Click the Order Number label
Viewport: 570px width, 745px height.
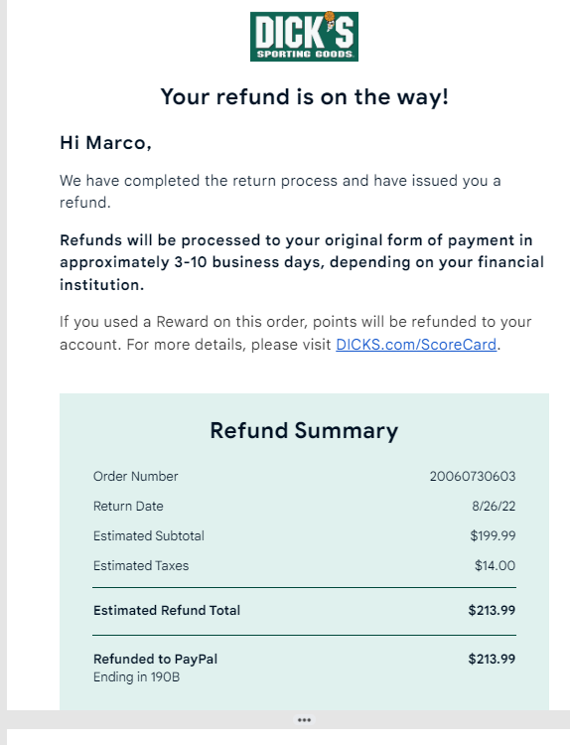point(135,476)
